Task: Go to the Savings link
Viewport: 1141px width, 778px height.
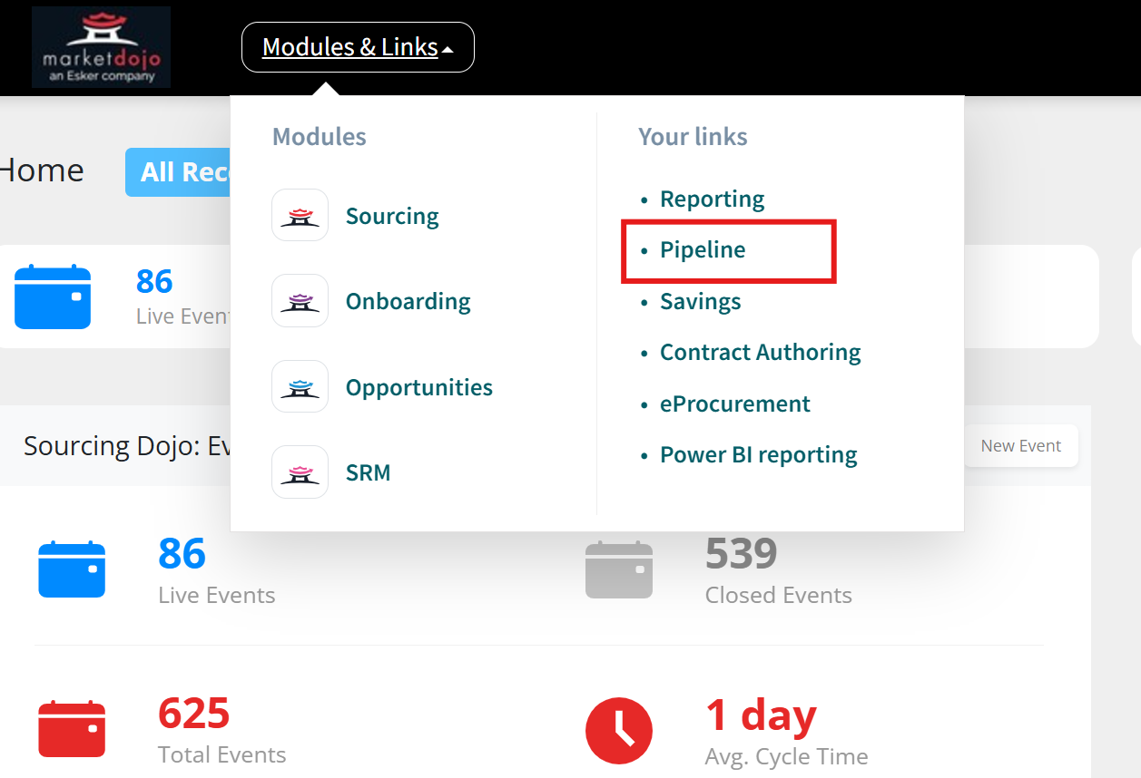Action: pyautogui.click(x=700, y=301)
